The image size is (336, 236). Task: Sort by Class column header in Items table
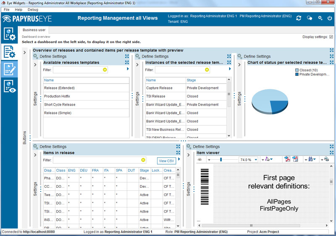(60, 170)
